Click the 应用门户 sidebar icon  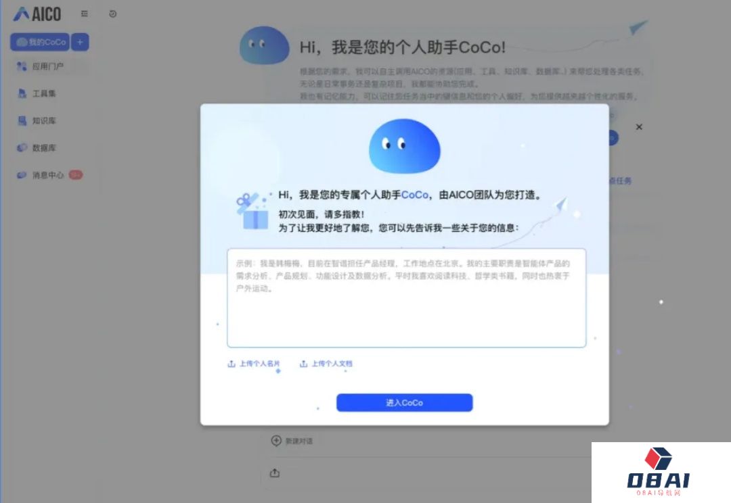(22, 67)
